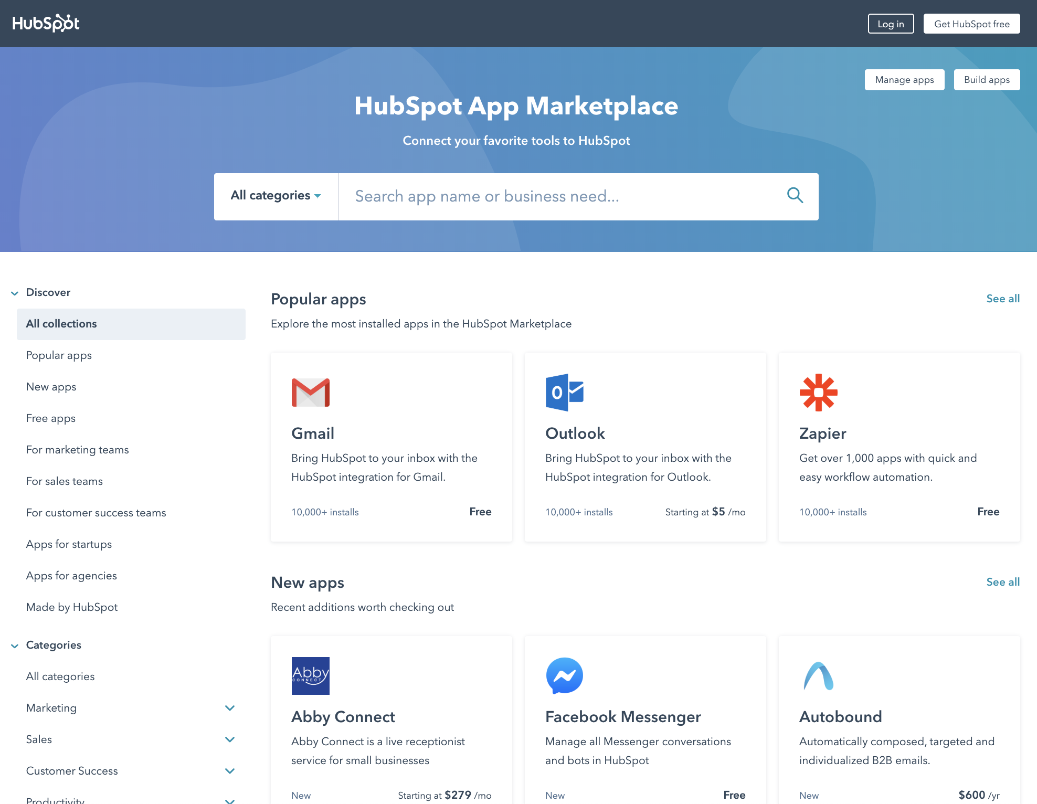Open the Outlook app logo
The image size is (1037, 804).
click(x=565, y=393)
